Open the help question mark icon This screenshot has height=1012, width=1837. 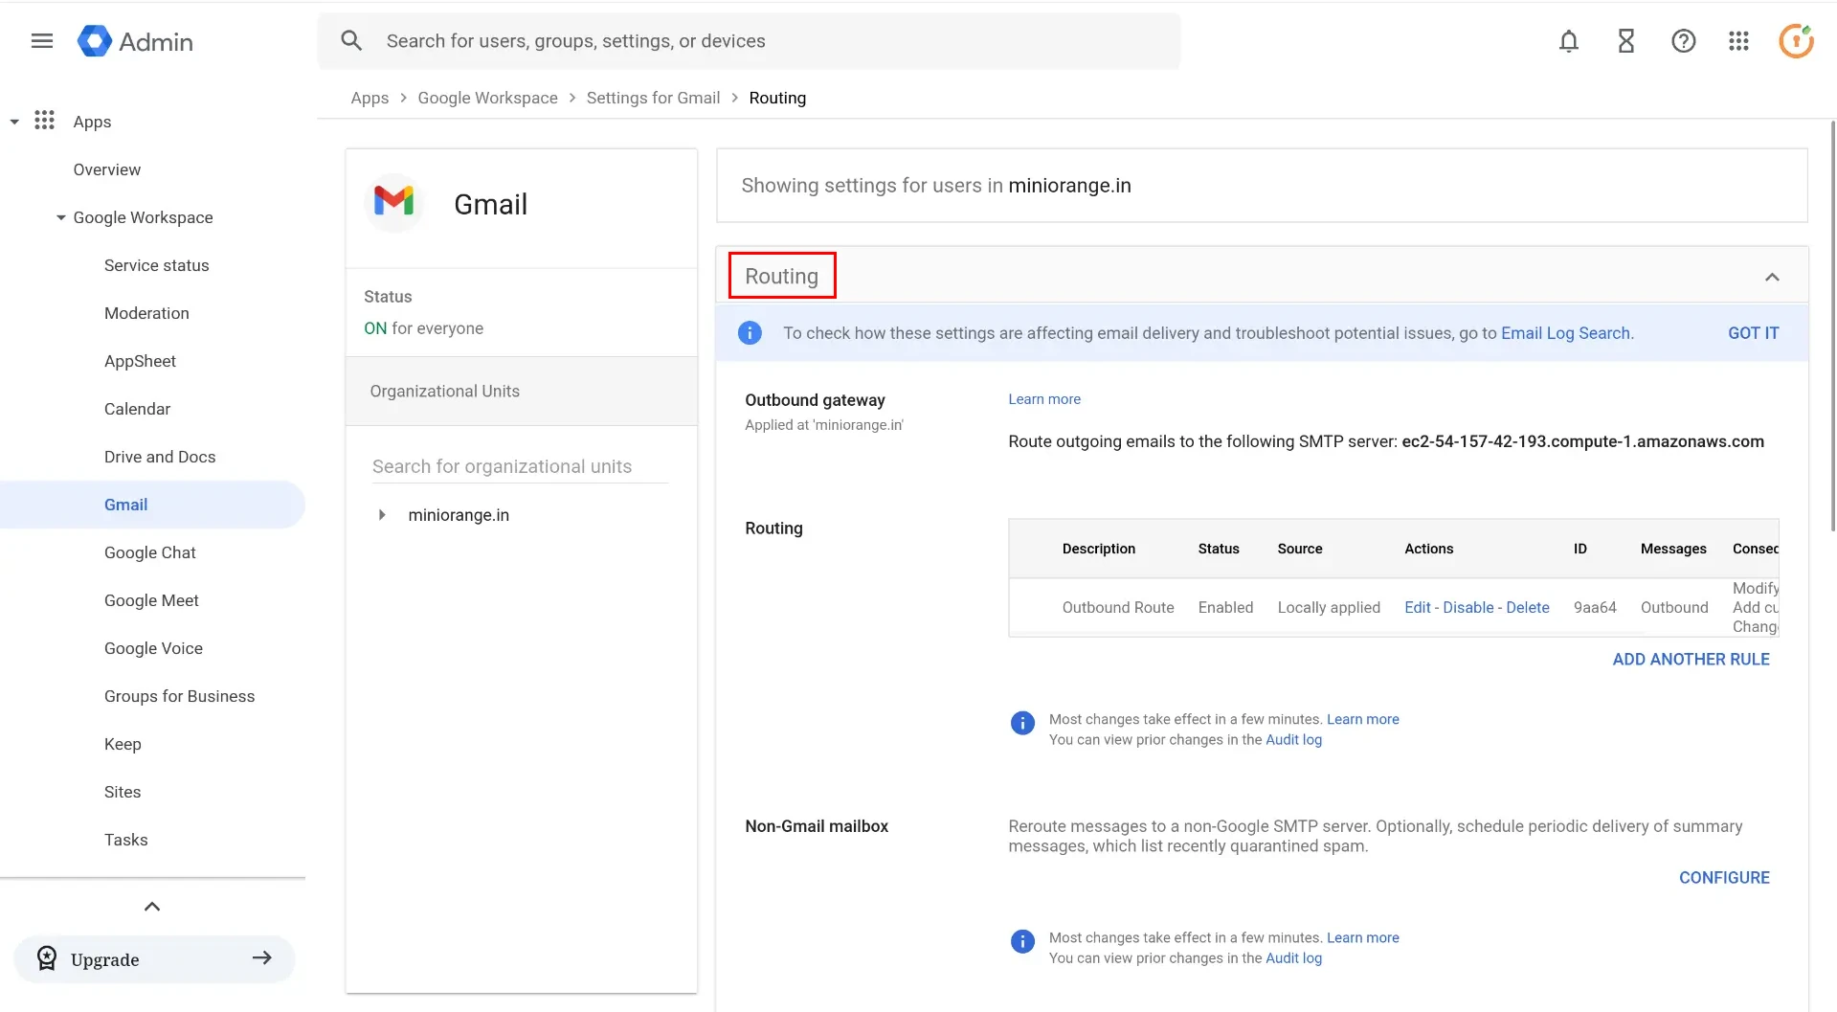(1683, 41)
